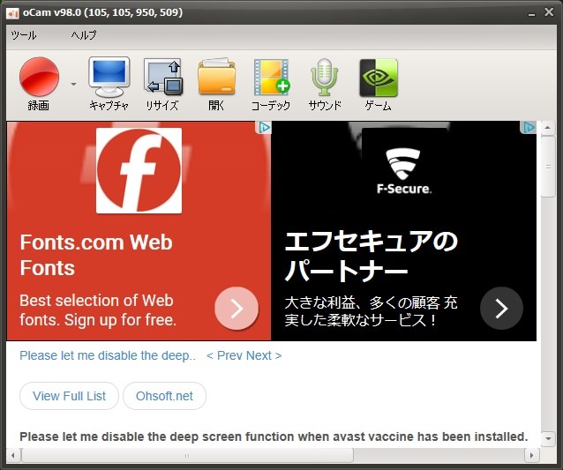The height and width of the screenshot is (470, 563).
Task: Click the AdChoices icon on F-Secure ad
Action: pyautogui.click(x=529, y=127)
